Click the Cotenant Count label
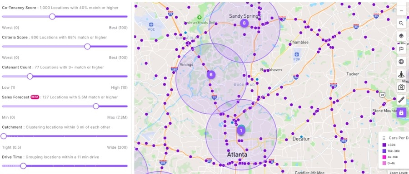 click(x=16, y=68)
